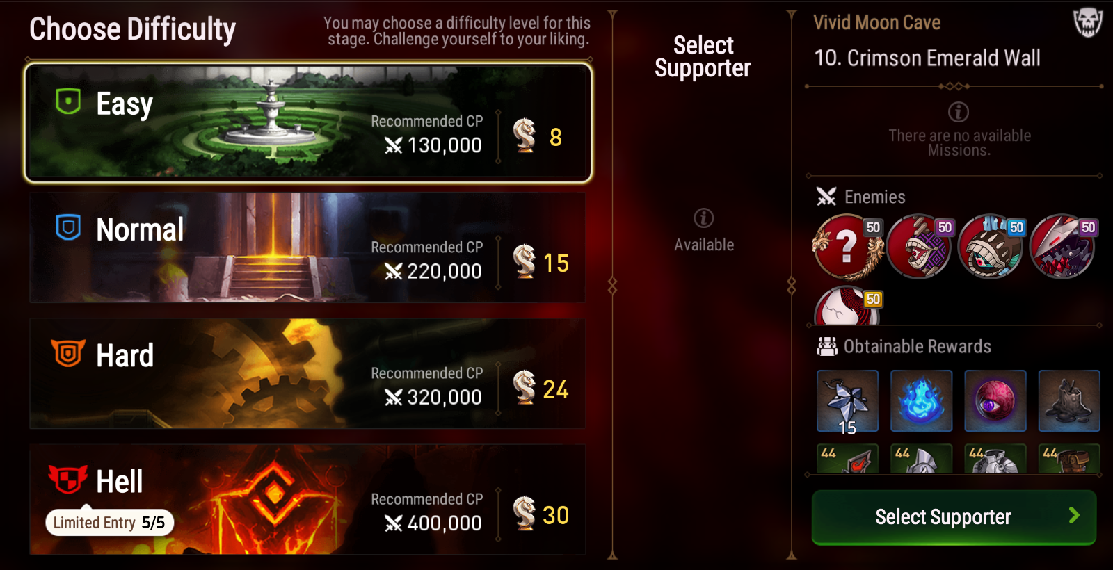The height and width of the screenshot is (570, 1113).
Task: Pick the Hard difficulty level
Action: pos(307,373)
